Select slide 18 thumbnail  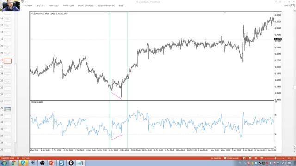[7, 33]
